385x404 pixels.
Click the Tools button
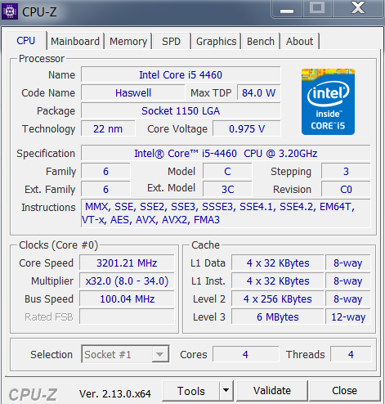tap(191, 391)
